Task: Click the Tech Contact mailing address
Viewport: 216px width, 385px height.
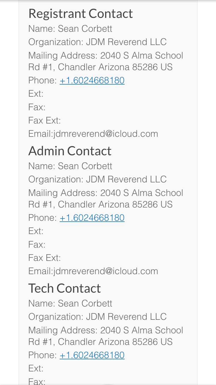Action: (x=105, y=336)
